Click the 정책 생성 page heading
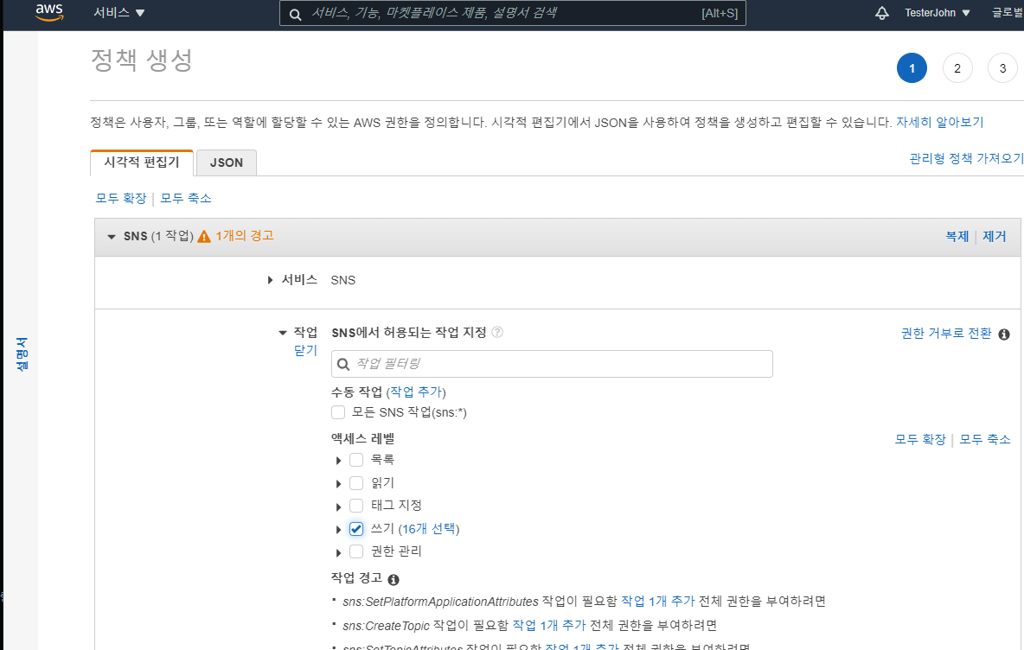 pos(142,60)
